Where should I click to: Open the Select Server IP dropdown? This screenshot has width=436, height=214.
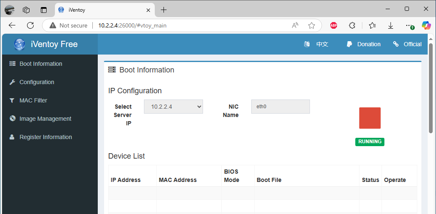tap(173, 107)
